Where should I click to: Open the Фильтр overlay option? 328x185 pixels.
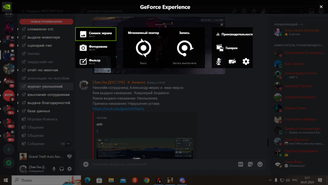tap(96, 61)
